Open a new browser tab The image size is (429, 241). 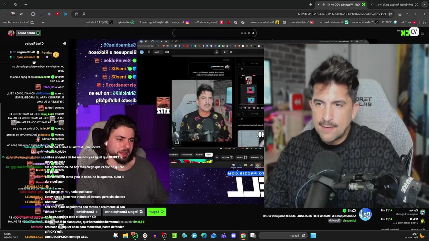[311, 4]
